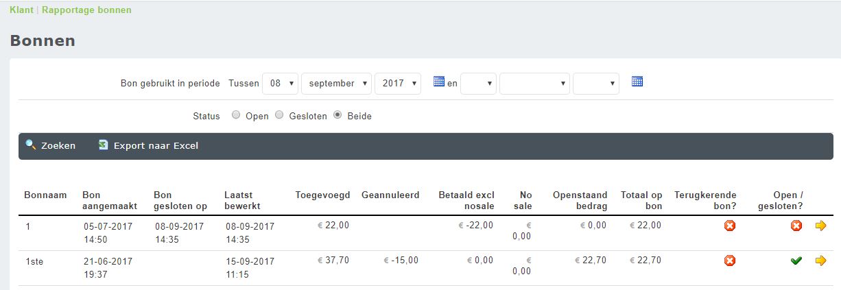Click the Zoeken button
The image size is (841, 290).
[x=58, y=145]
